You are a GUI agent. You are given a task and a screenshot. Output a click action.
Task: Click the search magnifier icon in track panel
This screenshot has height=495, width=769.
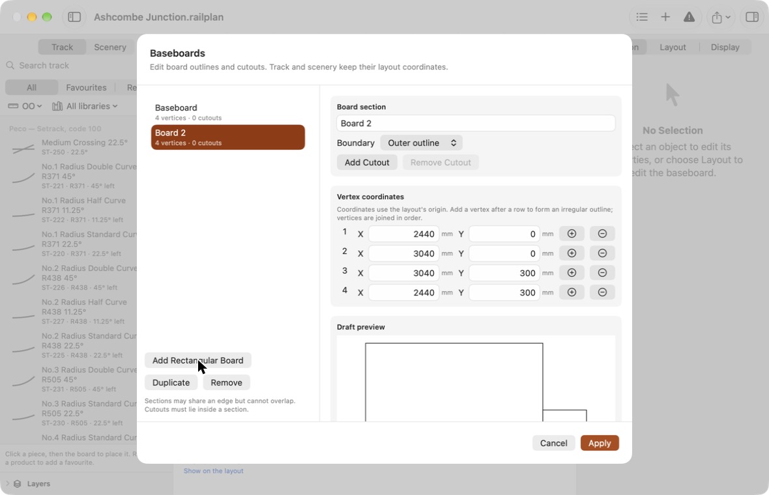click(10, 65)
